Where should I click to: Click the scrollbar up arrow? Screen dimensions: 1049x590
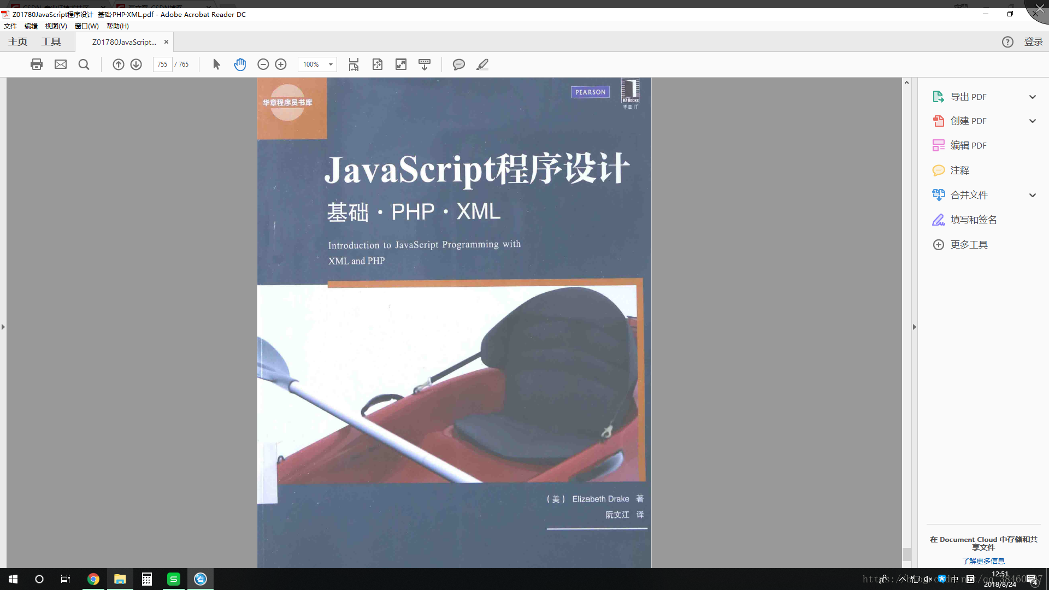click(906, 82)
